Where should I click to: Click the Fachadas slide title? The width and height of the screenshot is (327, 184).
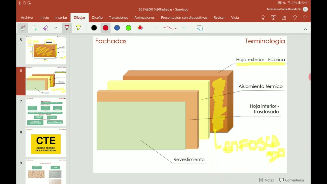pos(111,41)
